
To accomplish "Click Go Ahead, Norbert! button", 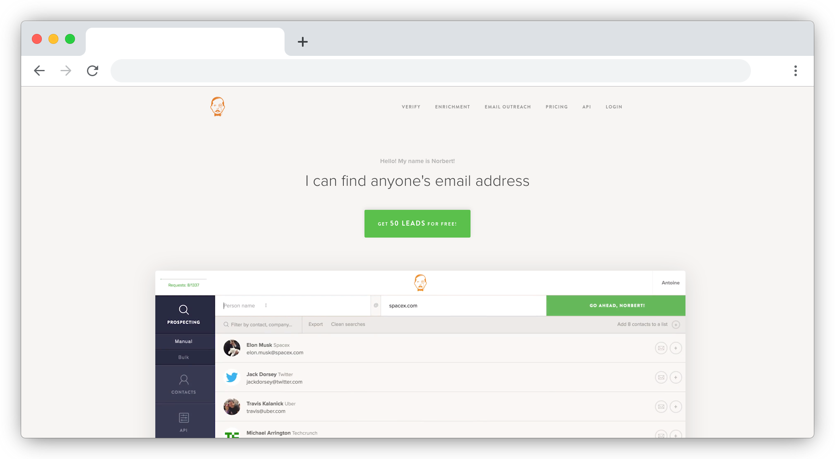I will tap(616, 305).
